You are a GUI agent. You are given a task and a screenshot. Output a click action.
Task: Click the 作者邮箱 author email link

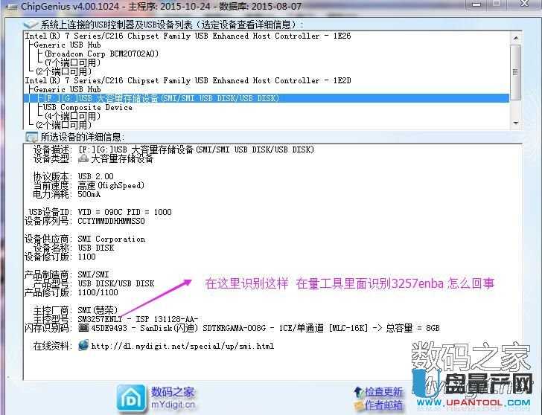pos(383,405)
